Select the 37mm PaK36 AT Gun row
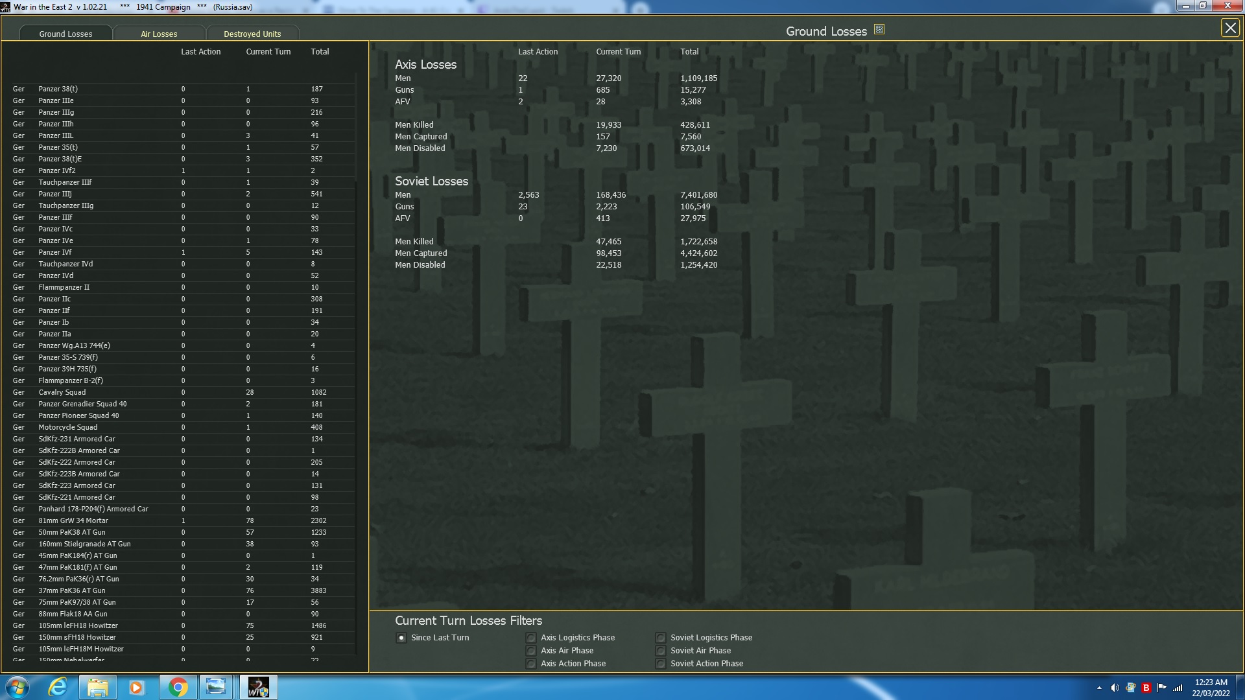 [183, 591]
